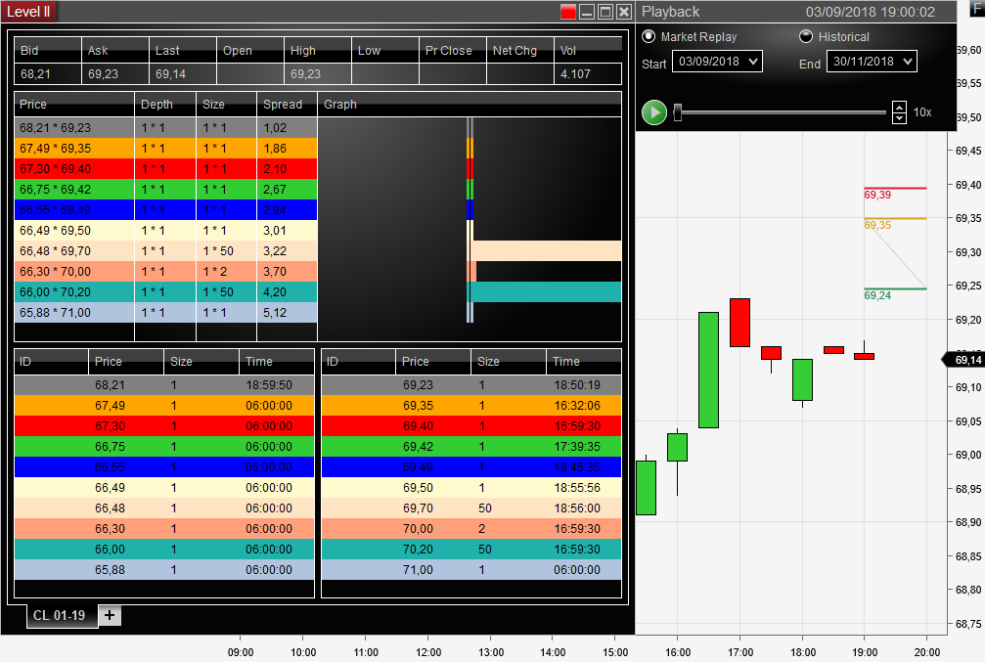
Task: Click the 4.107 volume value
Action: pyautogui.click(x=575, y=74)
